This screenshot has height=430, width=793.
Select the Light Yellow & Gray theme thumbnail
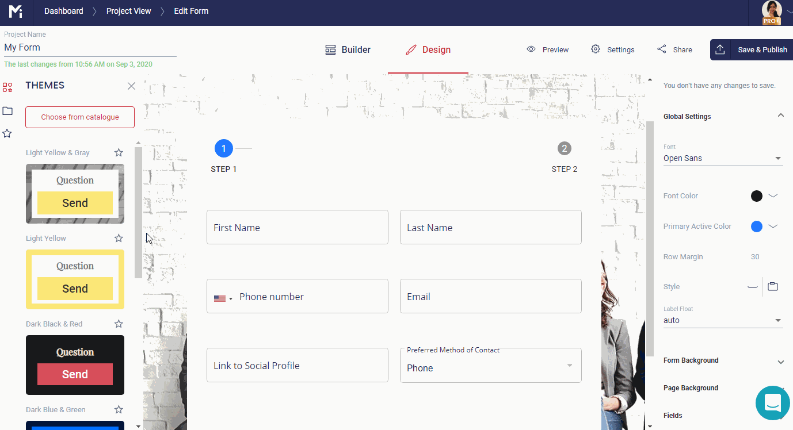coord(75,194)
